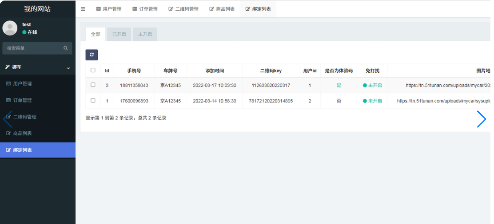Image resolution: width=494 pixels, height=224 pixels.
Task: Click the blue left carousel arrow
Action: [7, 119]
